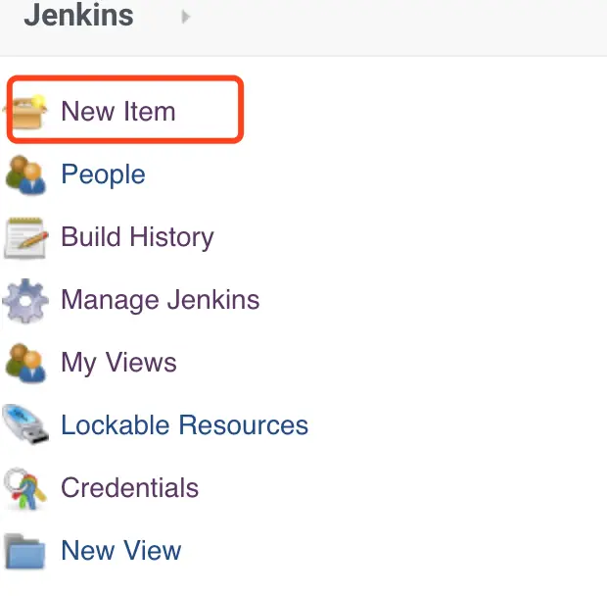Click the word Jenkins in the header bar
The image size is (607, 596).
click(78, 16)
